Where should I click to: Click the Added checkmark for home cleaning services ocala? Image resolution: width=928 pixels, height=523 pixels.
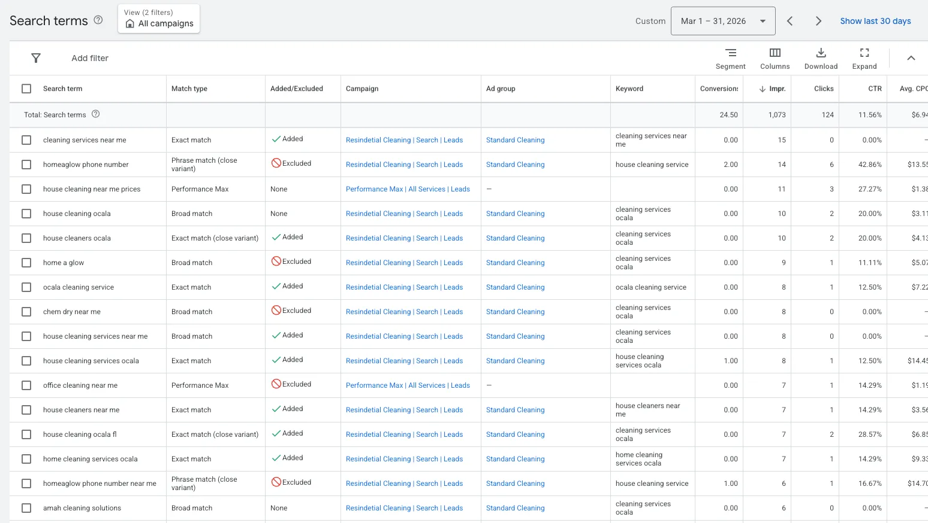pyautogui.click(x=276, y=458)
